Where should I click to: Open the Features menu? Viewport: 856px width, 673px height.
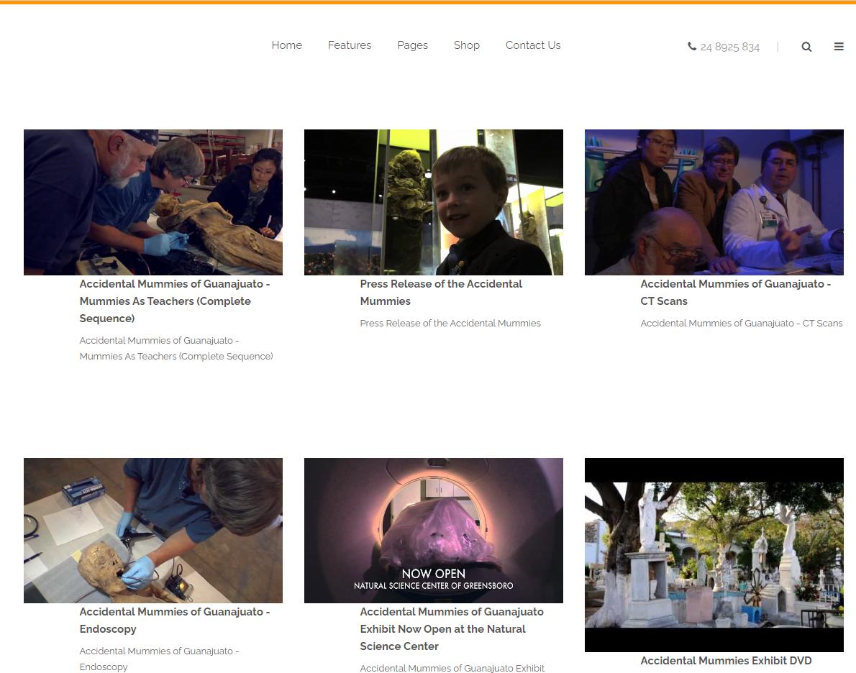point(350,45)
